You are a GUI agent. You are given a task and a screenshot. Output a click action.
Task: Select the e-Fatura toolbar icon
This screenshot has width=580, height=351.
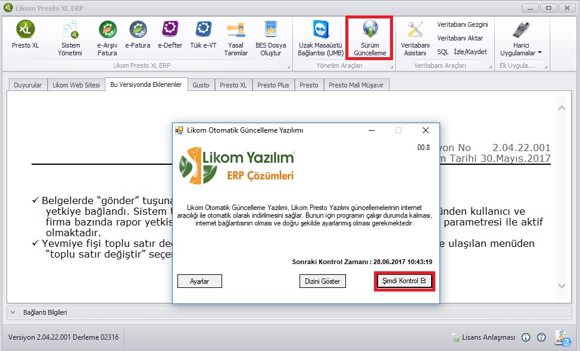pyautogui.click(x=138, y=36)
